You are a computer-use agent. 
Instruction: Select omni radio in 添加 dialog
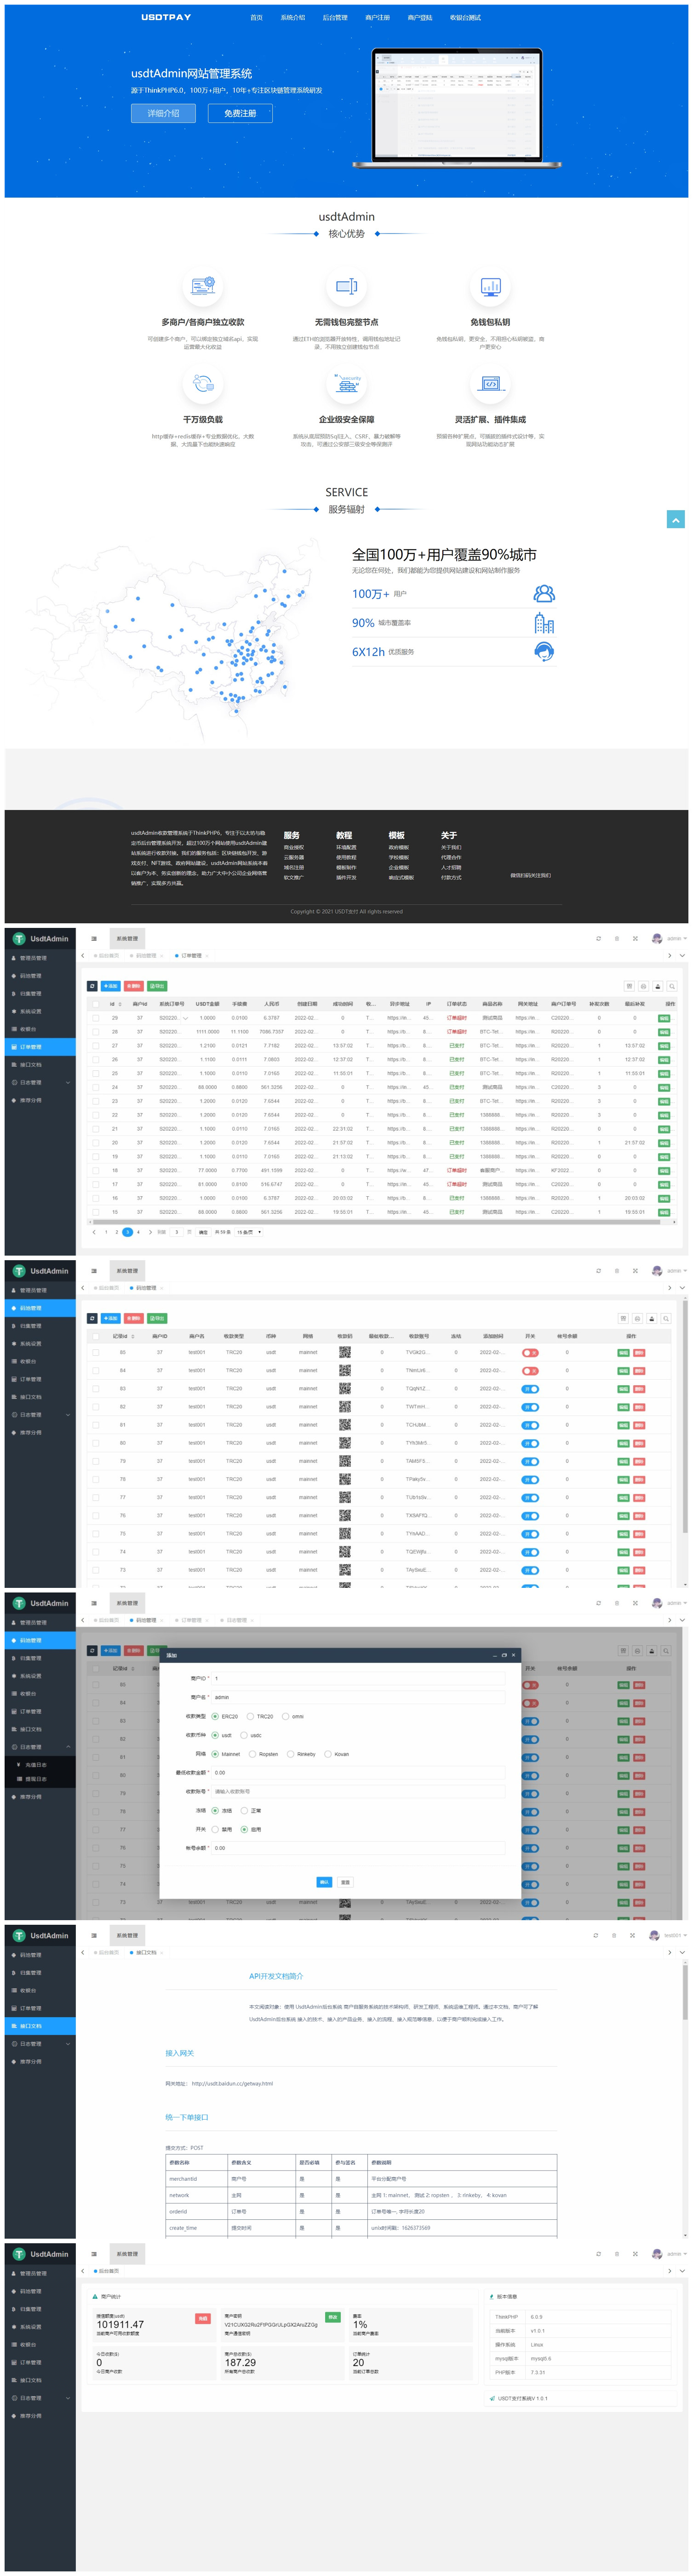(285, 1716)
